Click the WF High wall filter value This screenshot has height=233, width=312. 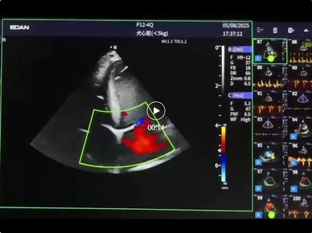[240, 120]
